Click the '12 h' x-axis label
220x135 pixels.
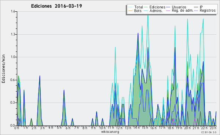click(x=120, y=128)
